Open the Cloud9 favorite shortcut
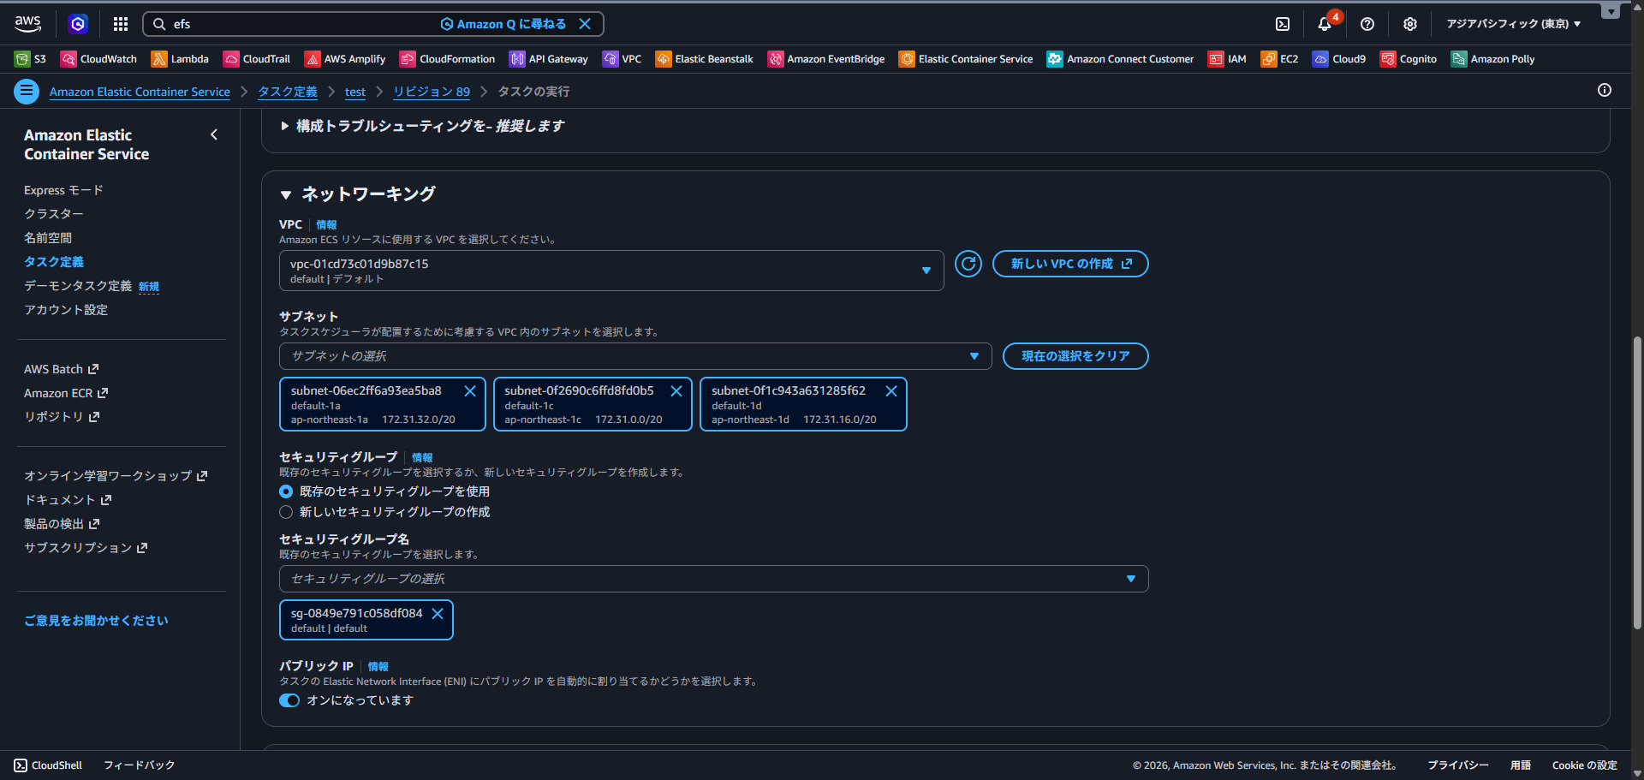1644x780 pixels. click(1339, 59)
